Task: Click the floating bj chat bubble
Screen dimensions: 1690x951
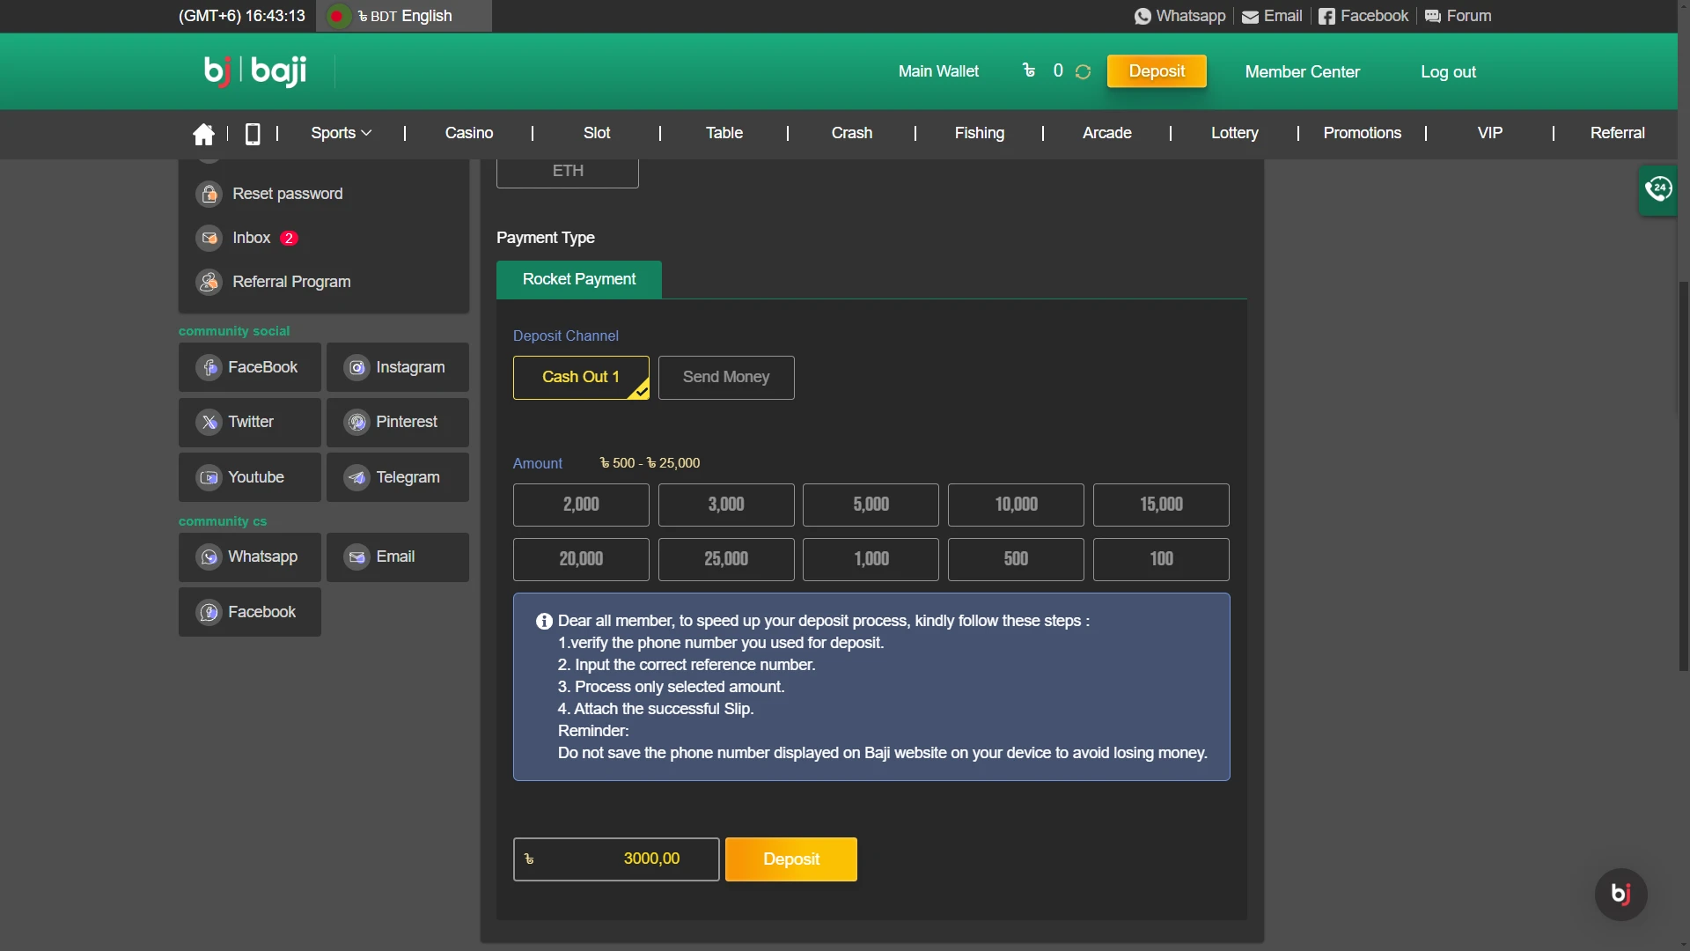Action: click(1620, 894)
